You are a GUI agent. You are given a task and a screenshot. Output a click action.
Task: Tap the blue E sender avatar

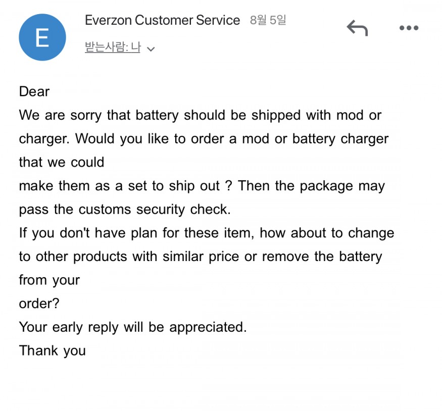pos(42,37)
